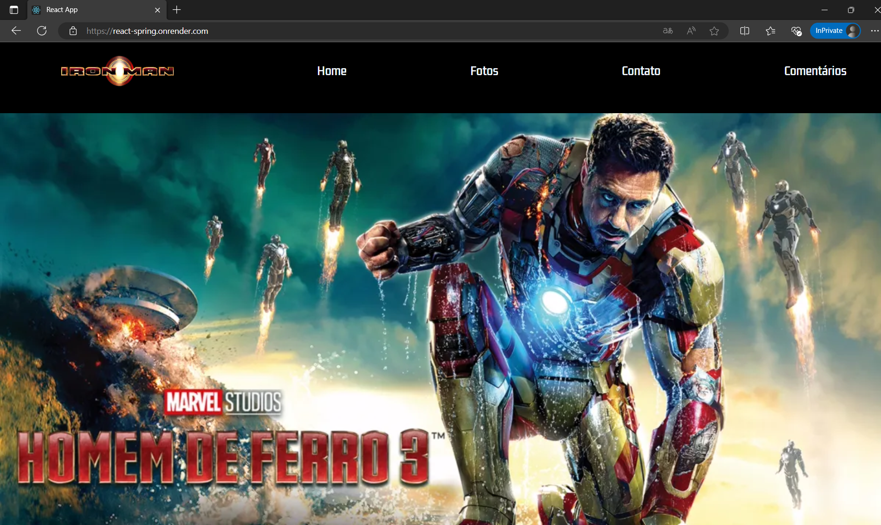This screenshot has height=525, width=881.
Task: Open Settings and more menu
Action: (x=875, y=31)
